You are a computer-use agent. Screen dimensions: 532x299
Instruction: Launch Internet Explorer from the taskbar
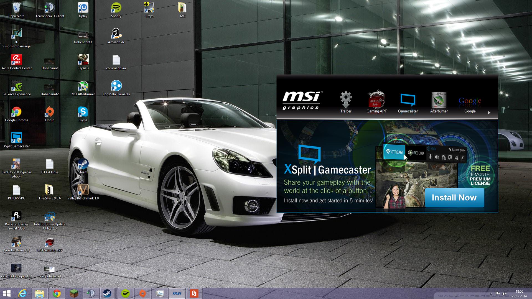coord(22,293)
